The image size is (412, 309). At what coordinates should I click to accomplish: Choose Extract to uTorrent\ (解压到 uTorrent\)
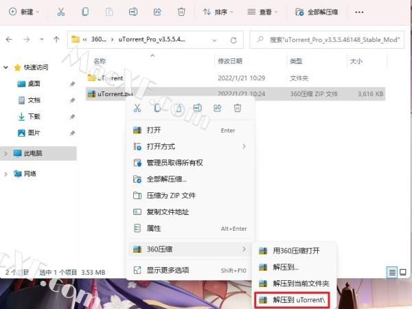(293, 300)
